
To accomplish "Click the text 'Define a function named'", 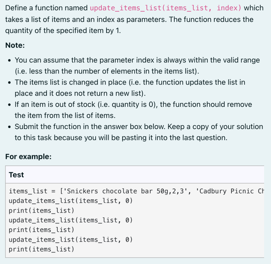I will tap(46, 8).
